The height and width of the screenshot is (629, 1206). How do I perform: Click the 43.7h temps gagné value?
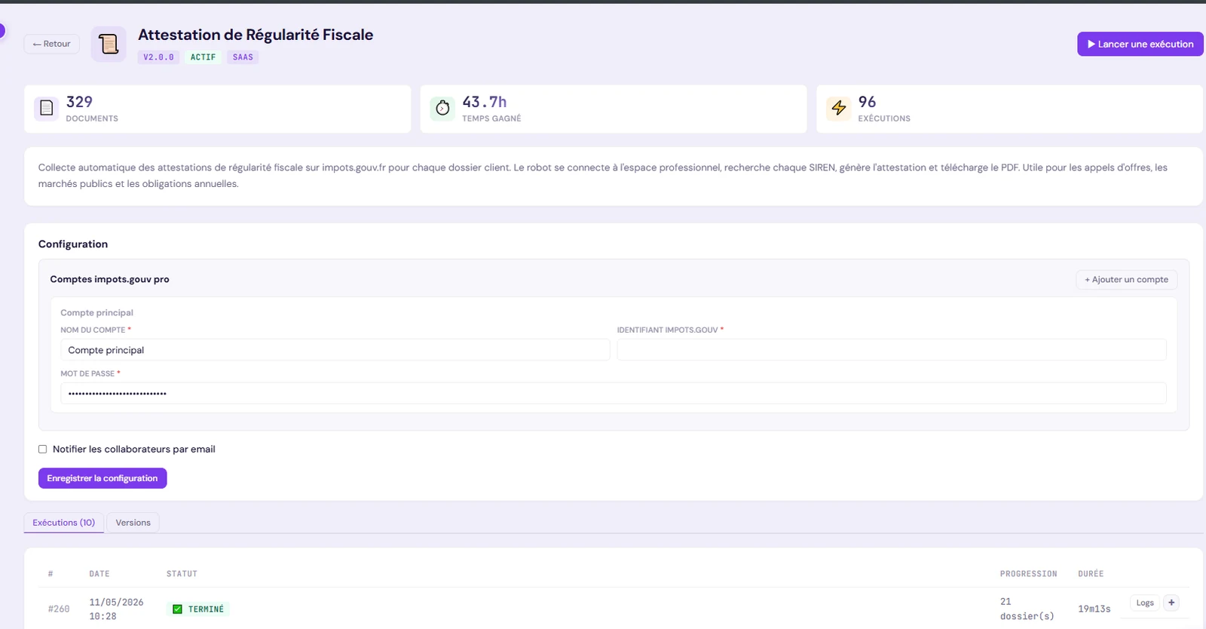click(x=484, y=102)
